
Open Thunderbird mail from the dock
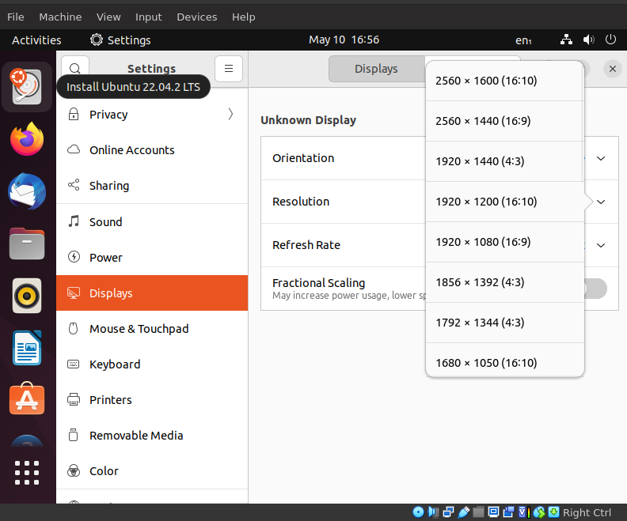click(x=27, y=191)
